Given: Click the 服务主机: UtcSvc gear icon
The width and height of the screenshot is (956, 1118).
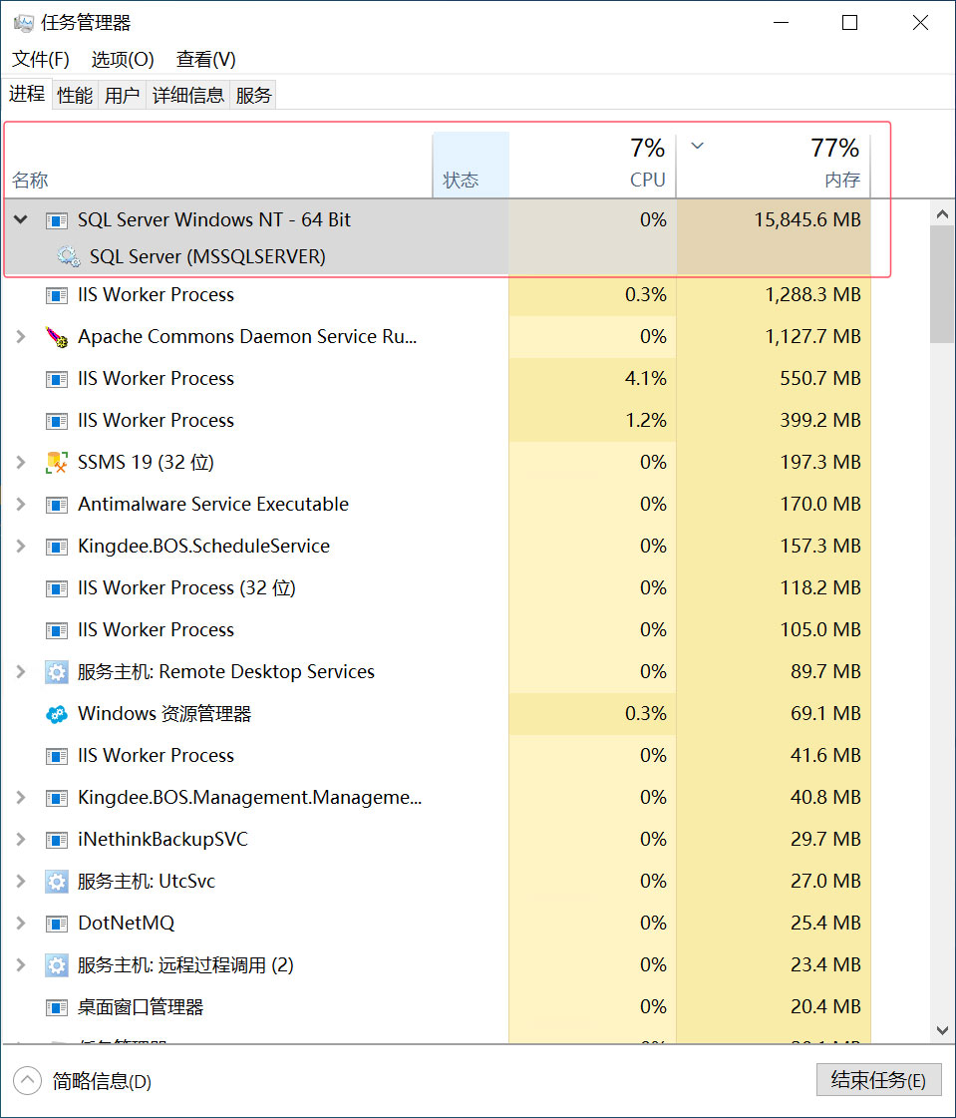Looking at the screenshot, I should (56, 882).
